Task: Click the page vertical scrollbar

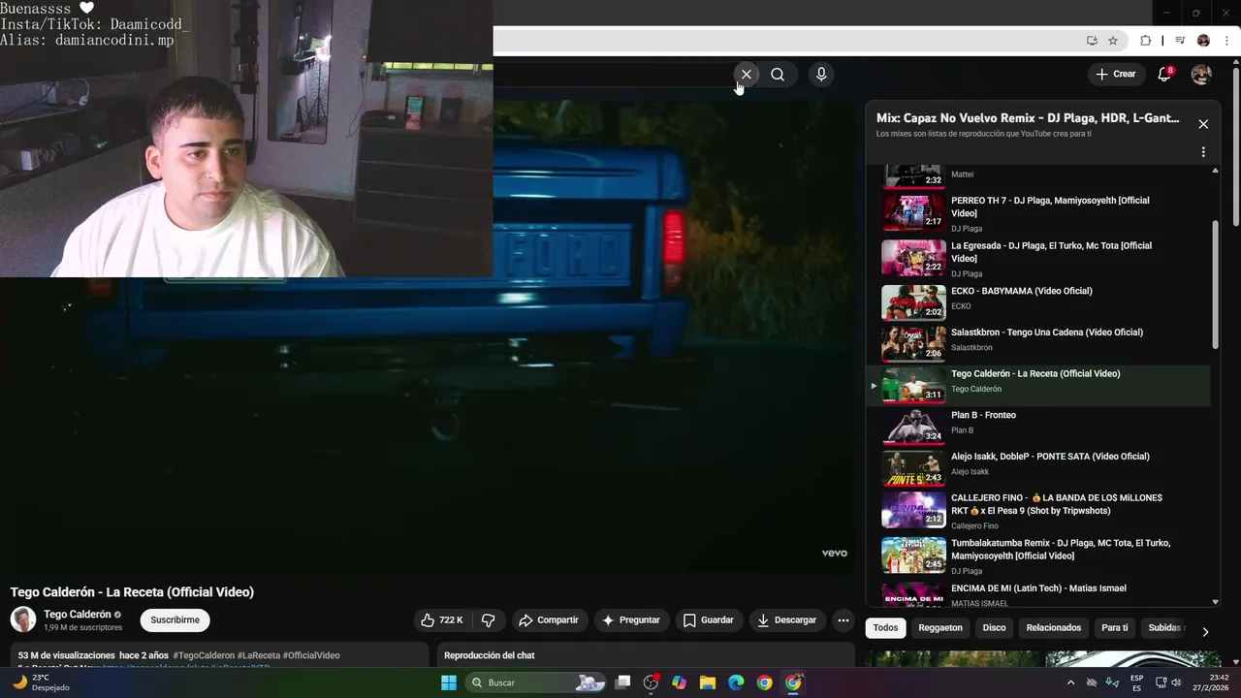Action: point(1235,145)
